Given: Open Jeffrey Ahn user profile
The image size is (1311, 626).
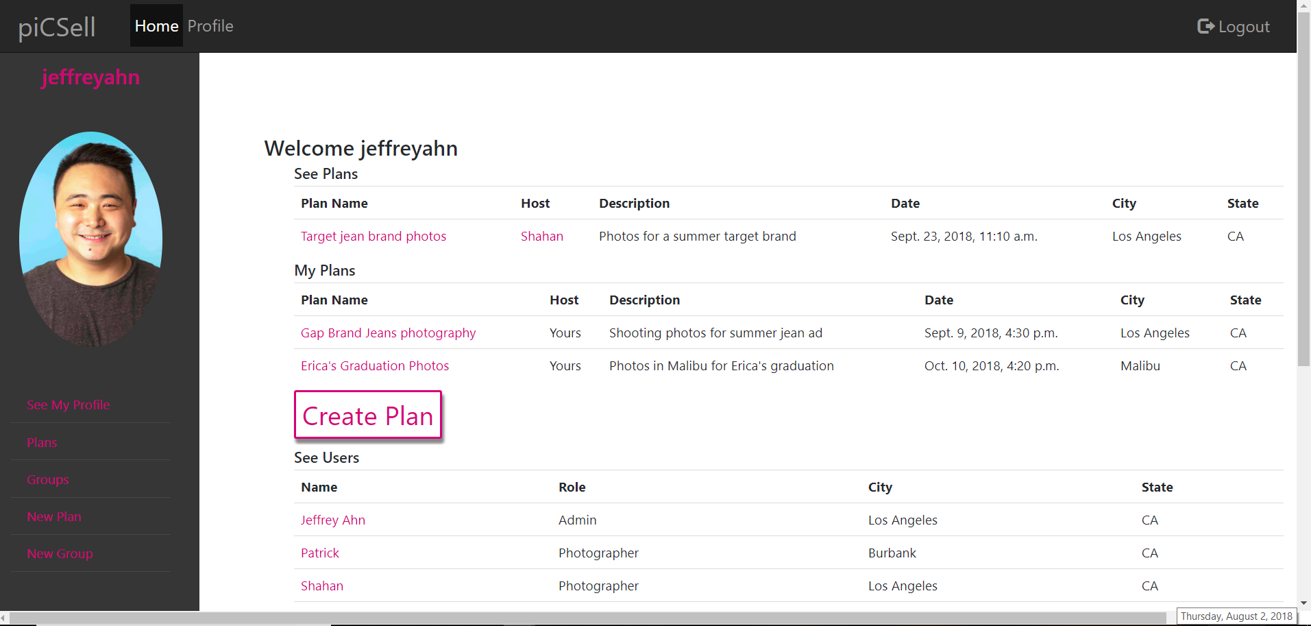Looking at the screenshot, I should pos(333,520).
